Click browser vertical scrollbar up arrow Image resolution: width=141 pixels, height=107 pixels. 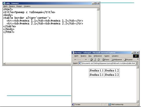(x=138, y=67)
